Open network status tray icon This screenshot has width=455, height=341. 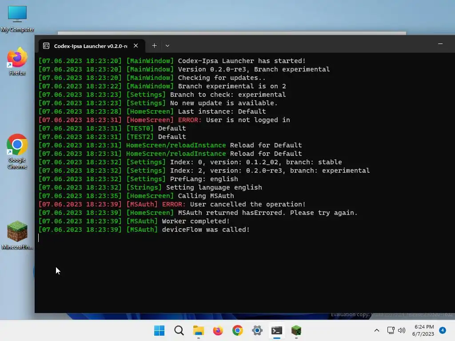pyautogui.click(x=391, y=330)
